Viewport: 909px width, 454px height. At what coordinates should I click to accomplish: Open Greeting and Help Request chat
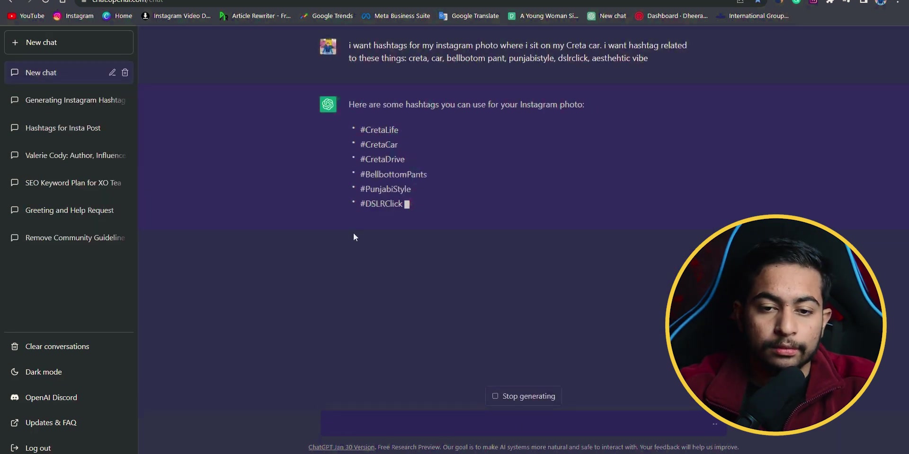69,210
